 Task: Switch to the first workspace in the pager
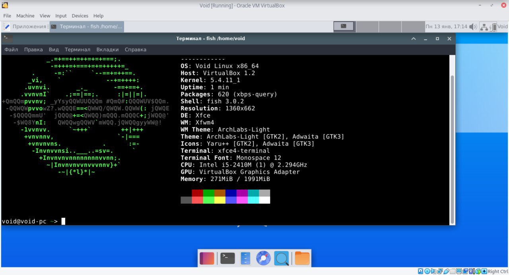[344, 27]
